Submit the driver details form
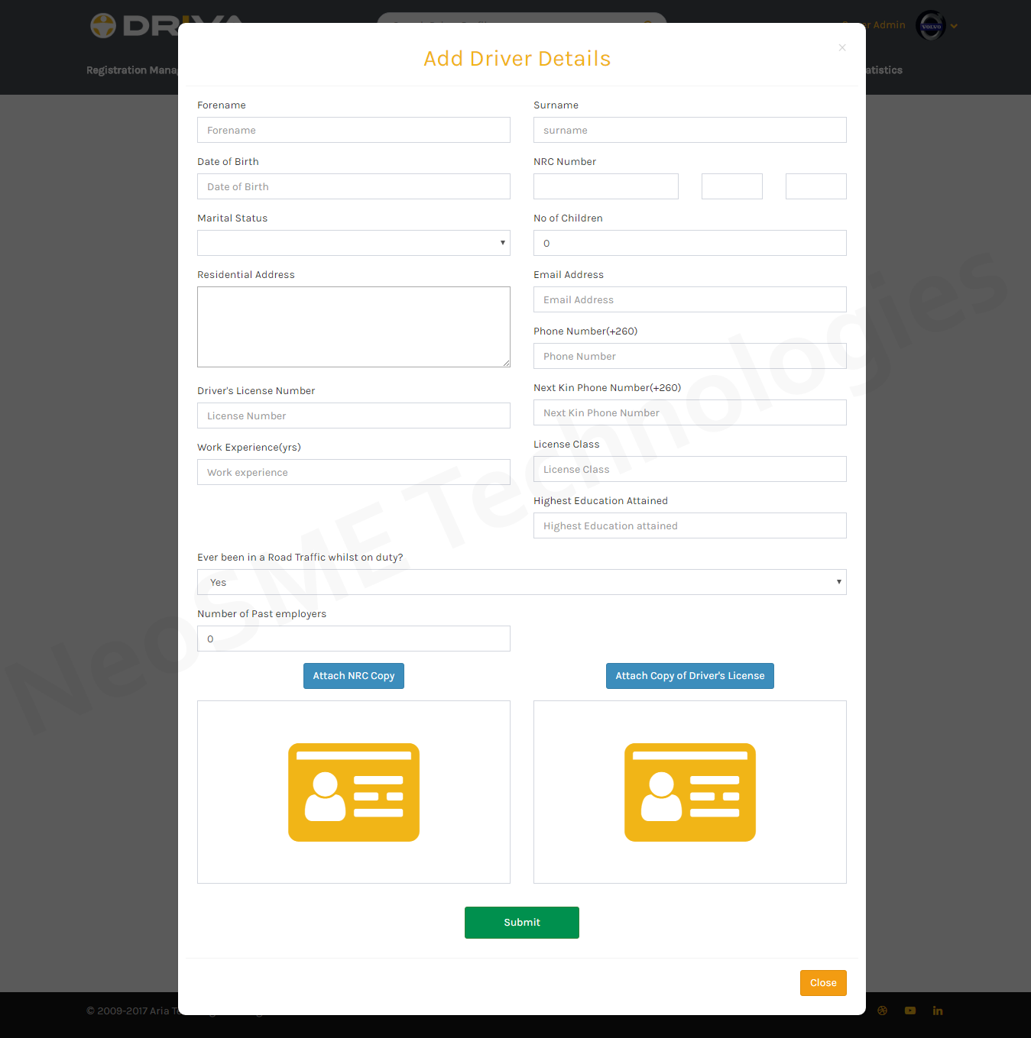The image size is (1031, 1038). 521,922
